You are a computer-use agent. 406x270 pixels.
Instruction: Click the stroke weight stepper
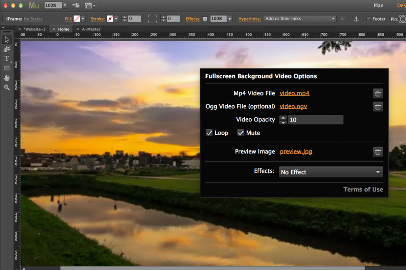tap(124, 19)
